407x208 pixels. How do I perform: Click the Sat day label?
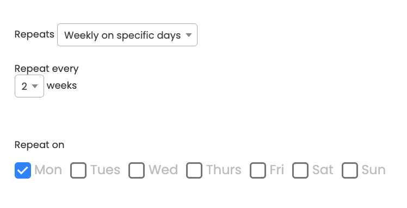(x=323, y=170)
